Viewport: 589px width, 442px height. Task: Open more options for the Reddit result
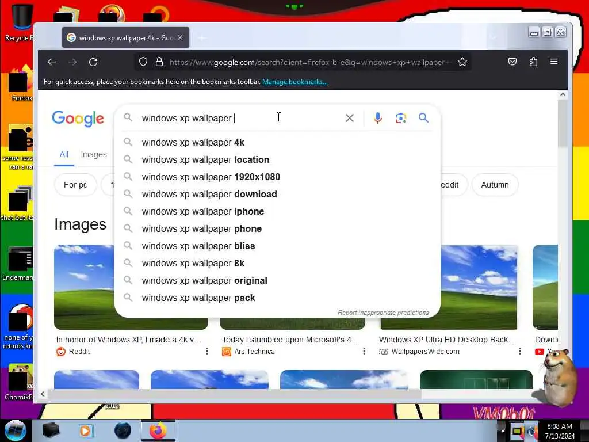tap(207, 352)
